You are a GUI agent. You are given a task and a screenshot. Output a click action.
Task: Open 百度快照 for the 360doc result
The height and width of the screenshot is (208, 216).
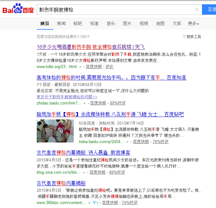point(110,203)
